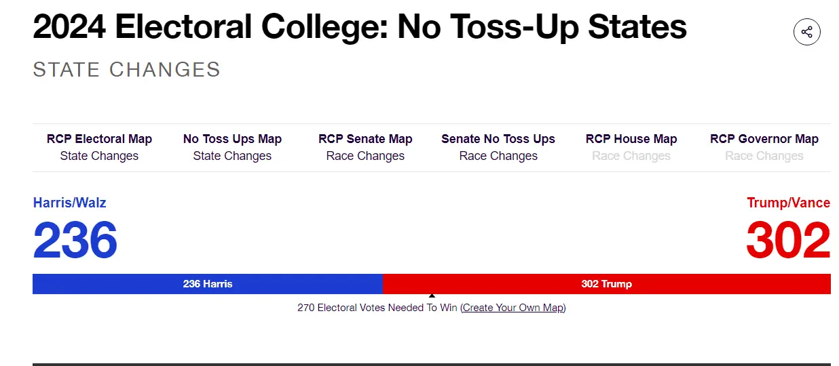This screenshot has height=366, width=839.
Task: Click the Harris/Walz candidate label
Action: point(70,203)
